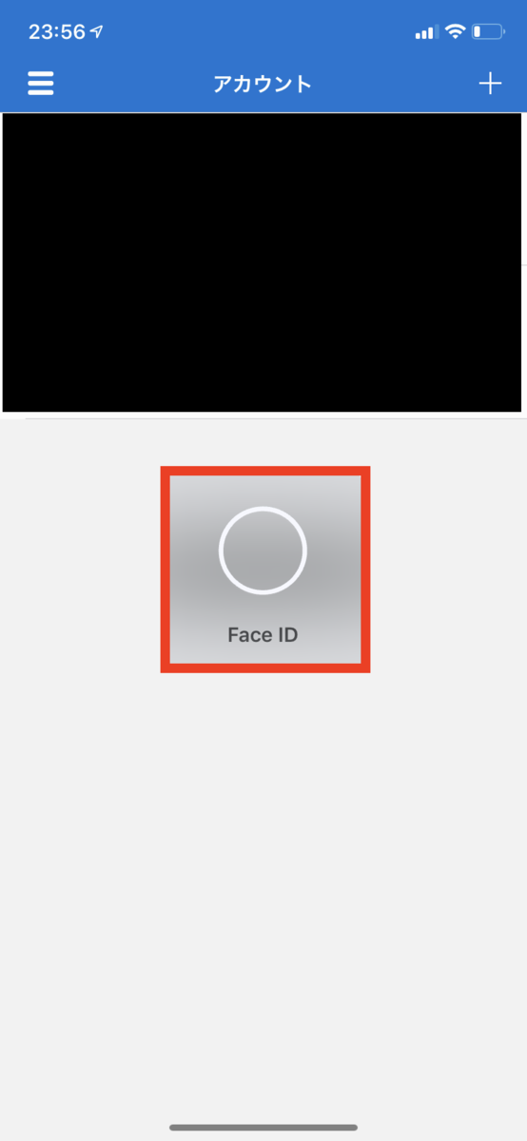Tap the アカウント title in header

click(x=263, y=84)
